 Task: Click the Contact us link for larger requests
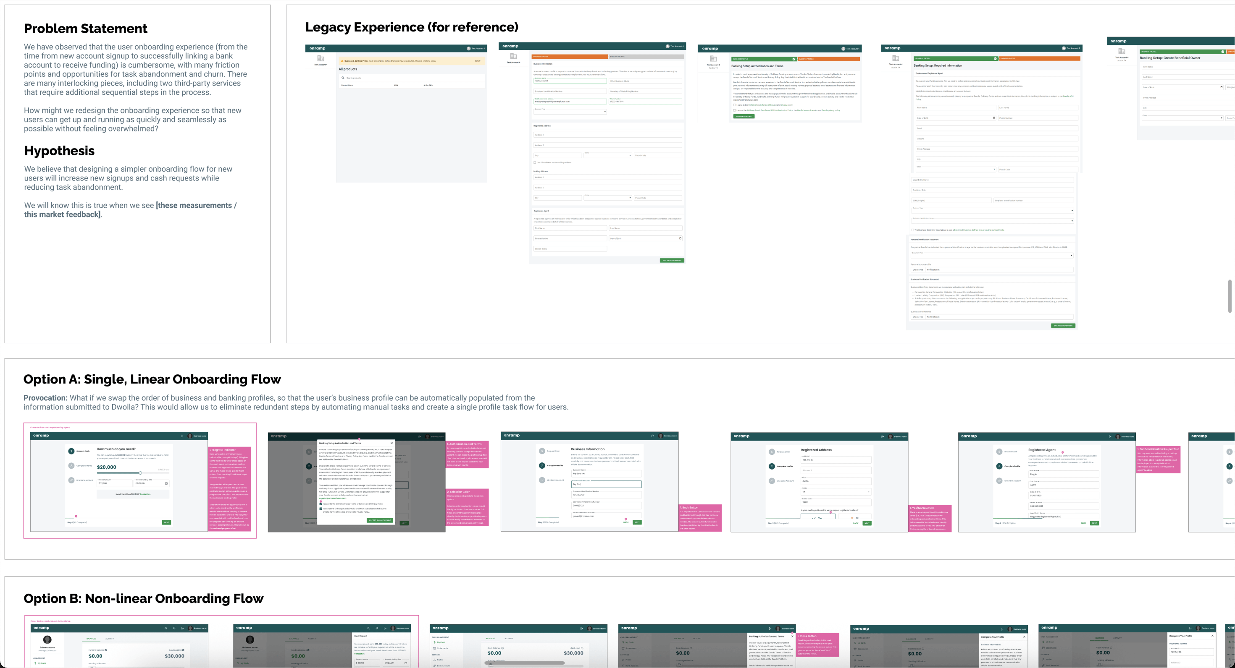click(x=145, y=494)
